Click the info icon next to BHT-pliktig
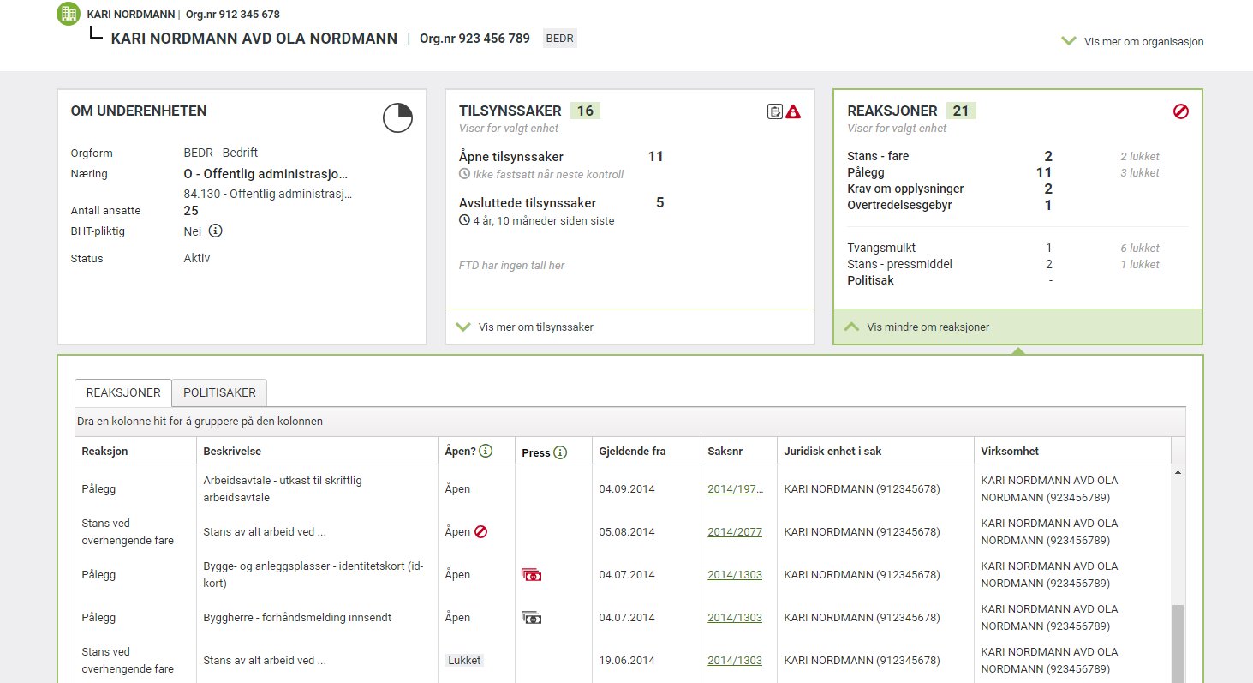The image size is (1253, 683). (216, 231)
